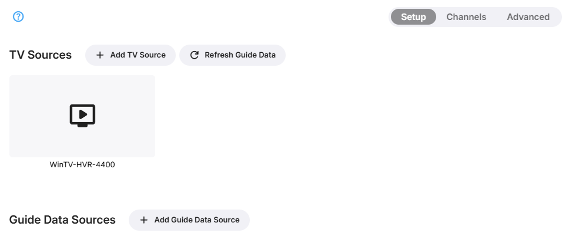The image size is (569, 243).
Task: Click the circular arrow refresh icon
Action: pyautogui.click(x=195, y=55)
